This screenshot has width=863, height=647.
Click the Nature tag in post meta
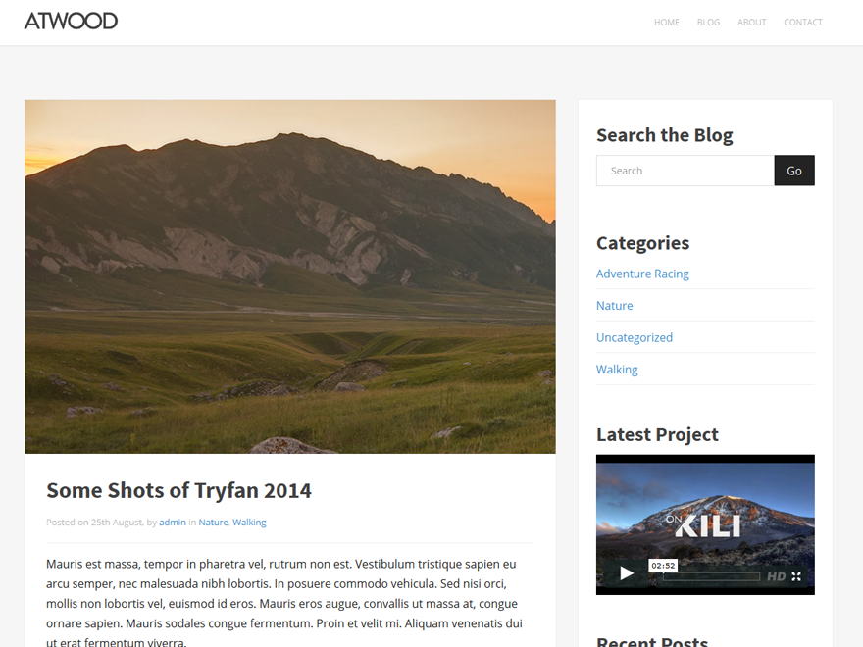point(213,523)
